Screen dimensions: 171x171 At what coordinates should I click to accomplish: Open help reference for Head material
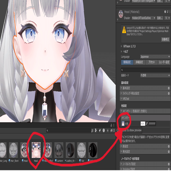click(x=165, y=12)
